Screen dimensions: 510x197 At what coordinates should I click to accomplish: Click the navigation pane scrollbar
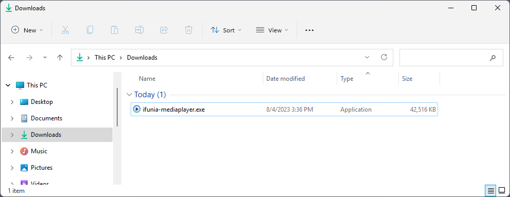pyautogui.click(x=117, y=108)
